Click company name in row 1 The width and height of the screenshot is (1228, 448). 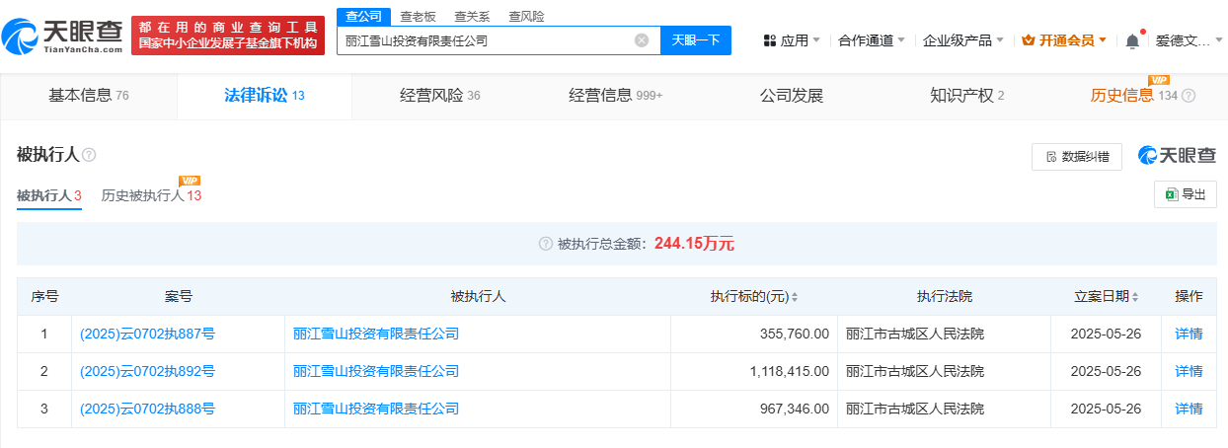click(x=376, y=334)
